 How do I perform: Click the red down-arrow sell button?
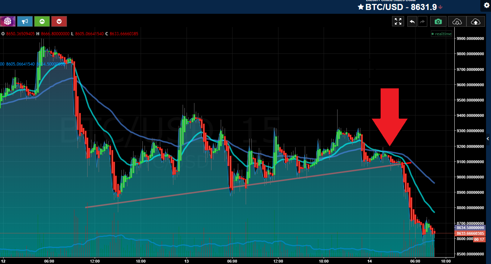click(x=59, y=21)
